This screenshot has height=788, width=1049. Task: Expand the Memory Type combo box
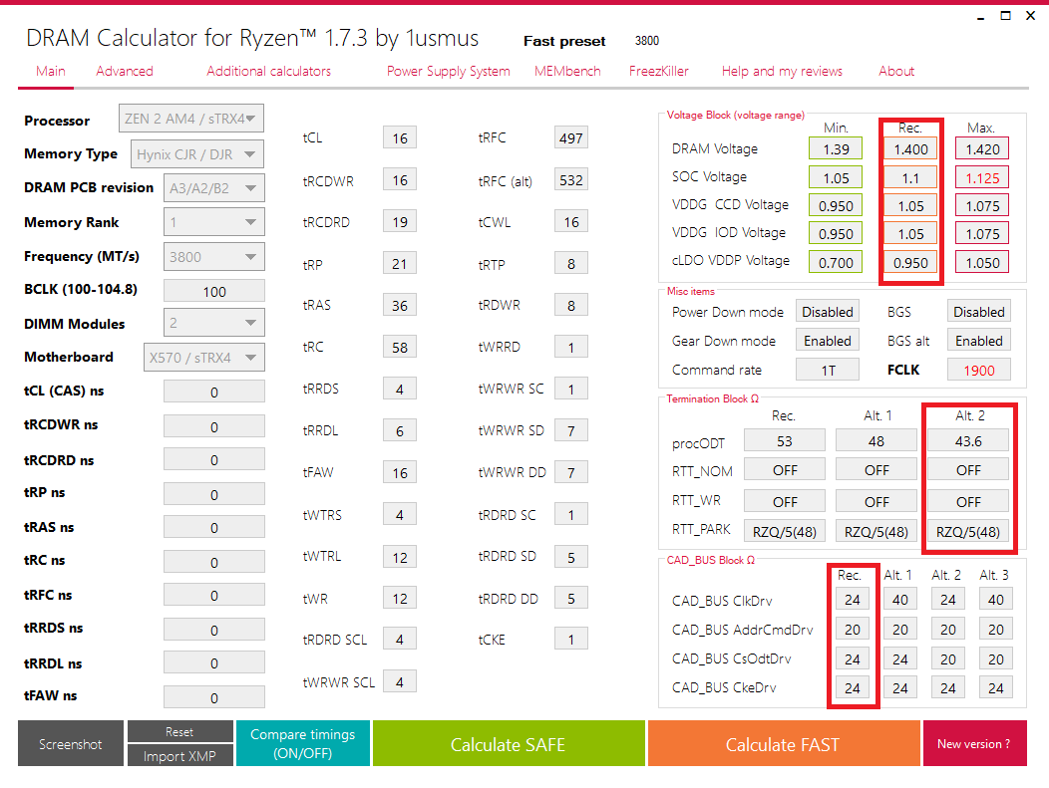tap(196, 154)
